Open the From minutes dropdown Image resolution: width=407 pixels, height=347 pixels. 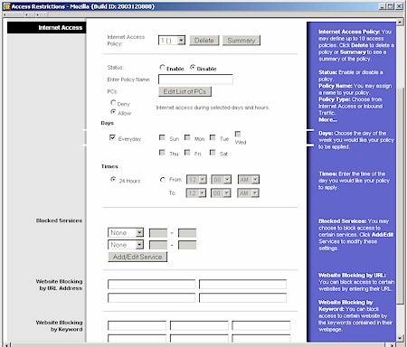221,180
